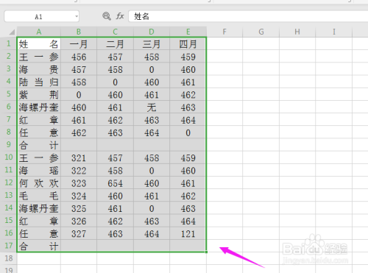Select 海螺丹奎 in row 6
Screen dimensions: 368x273
(x=39, y=107)
